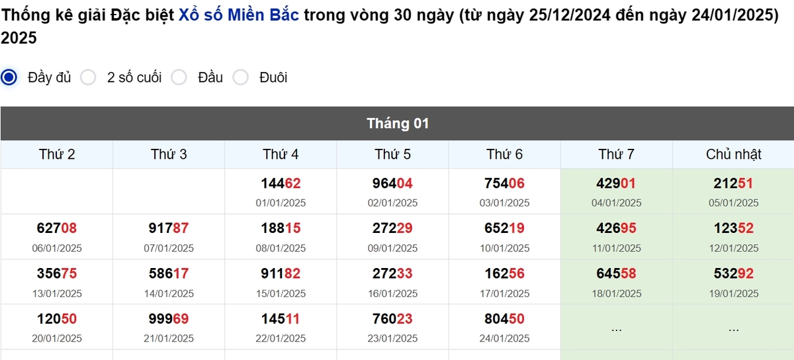The width and height of the screenshot is (794, 360).
Task: Click result 99969 for 21/01/2025
Action: pyautogui.click(x=169, y=319)
